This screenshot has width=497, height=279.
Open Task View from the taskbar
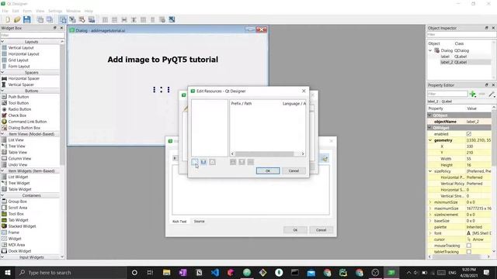(x=150, y=272)
